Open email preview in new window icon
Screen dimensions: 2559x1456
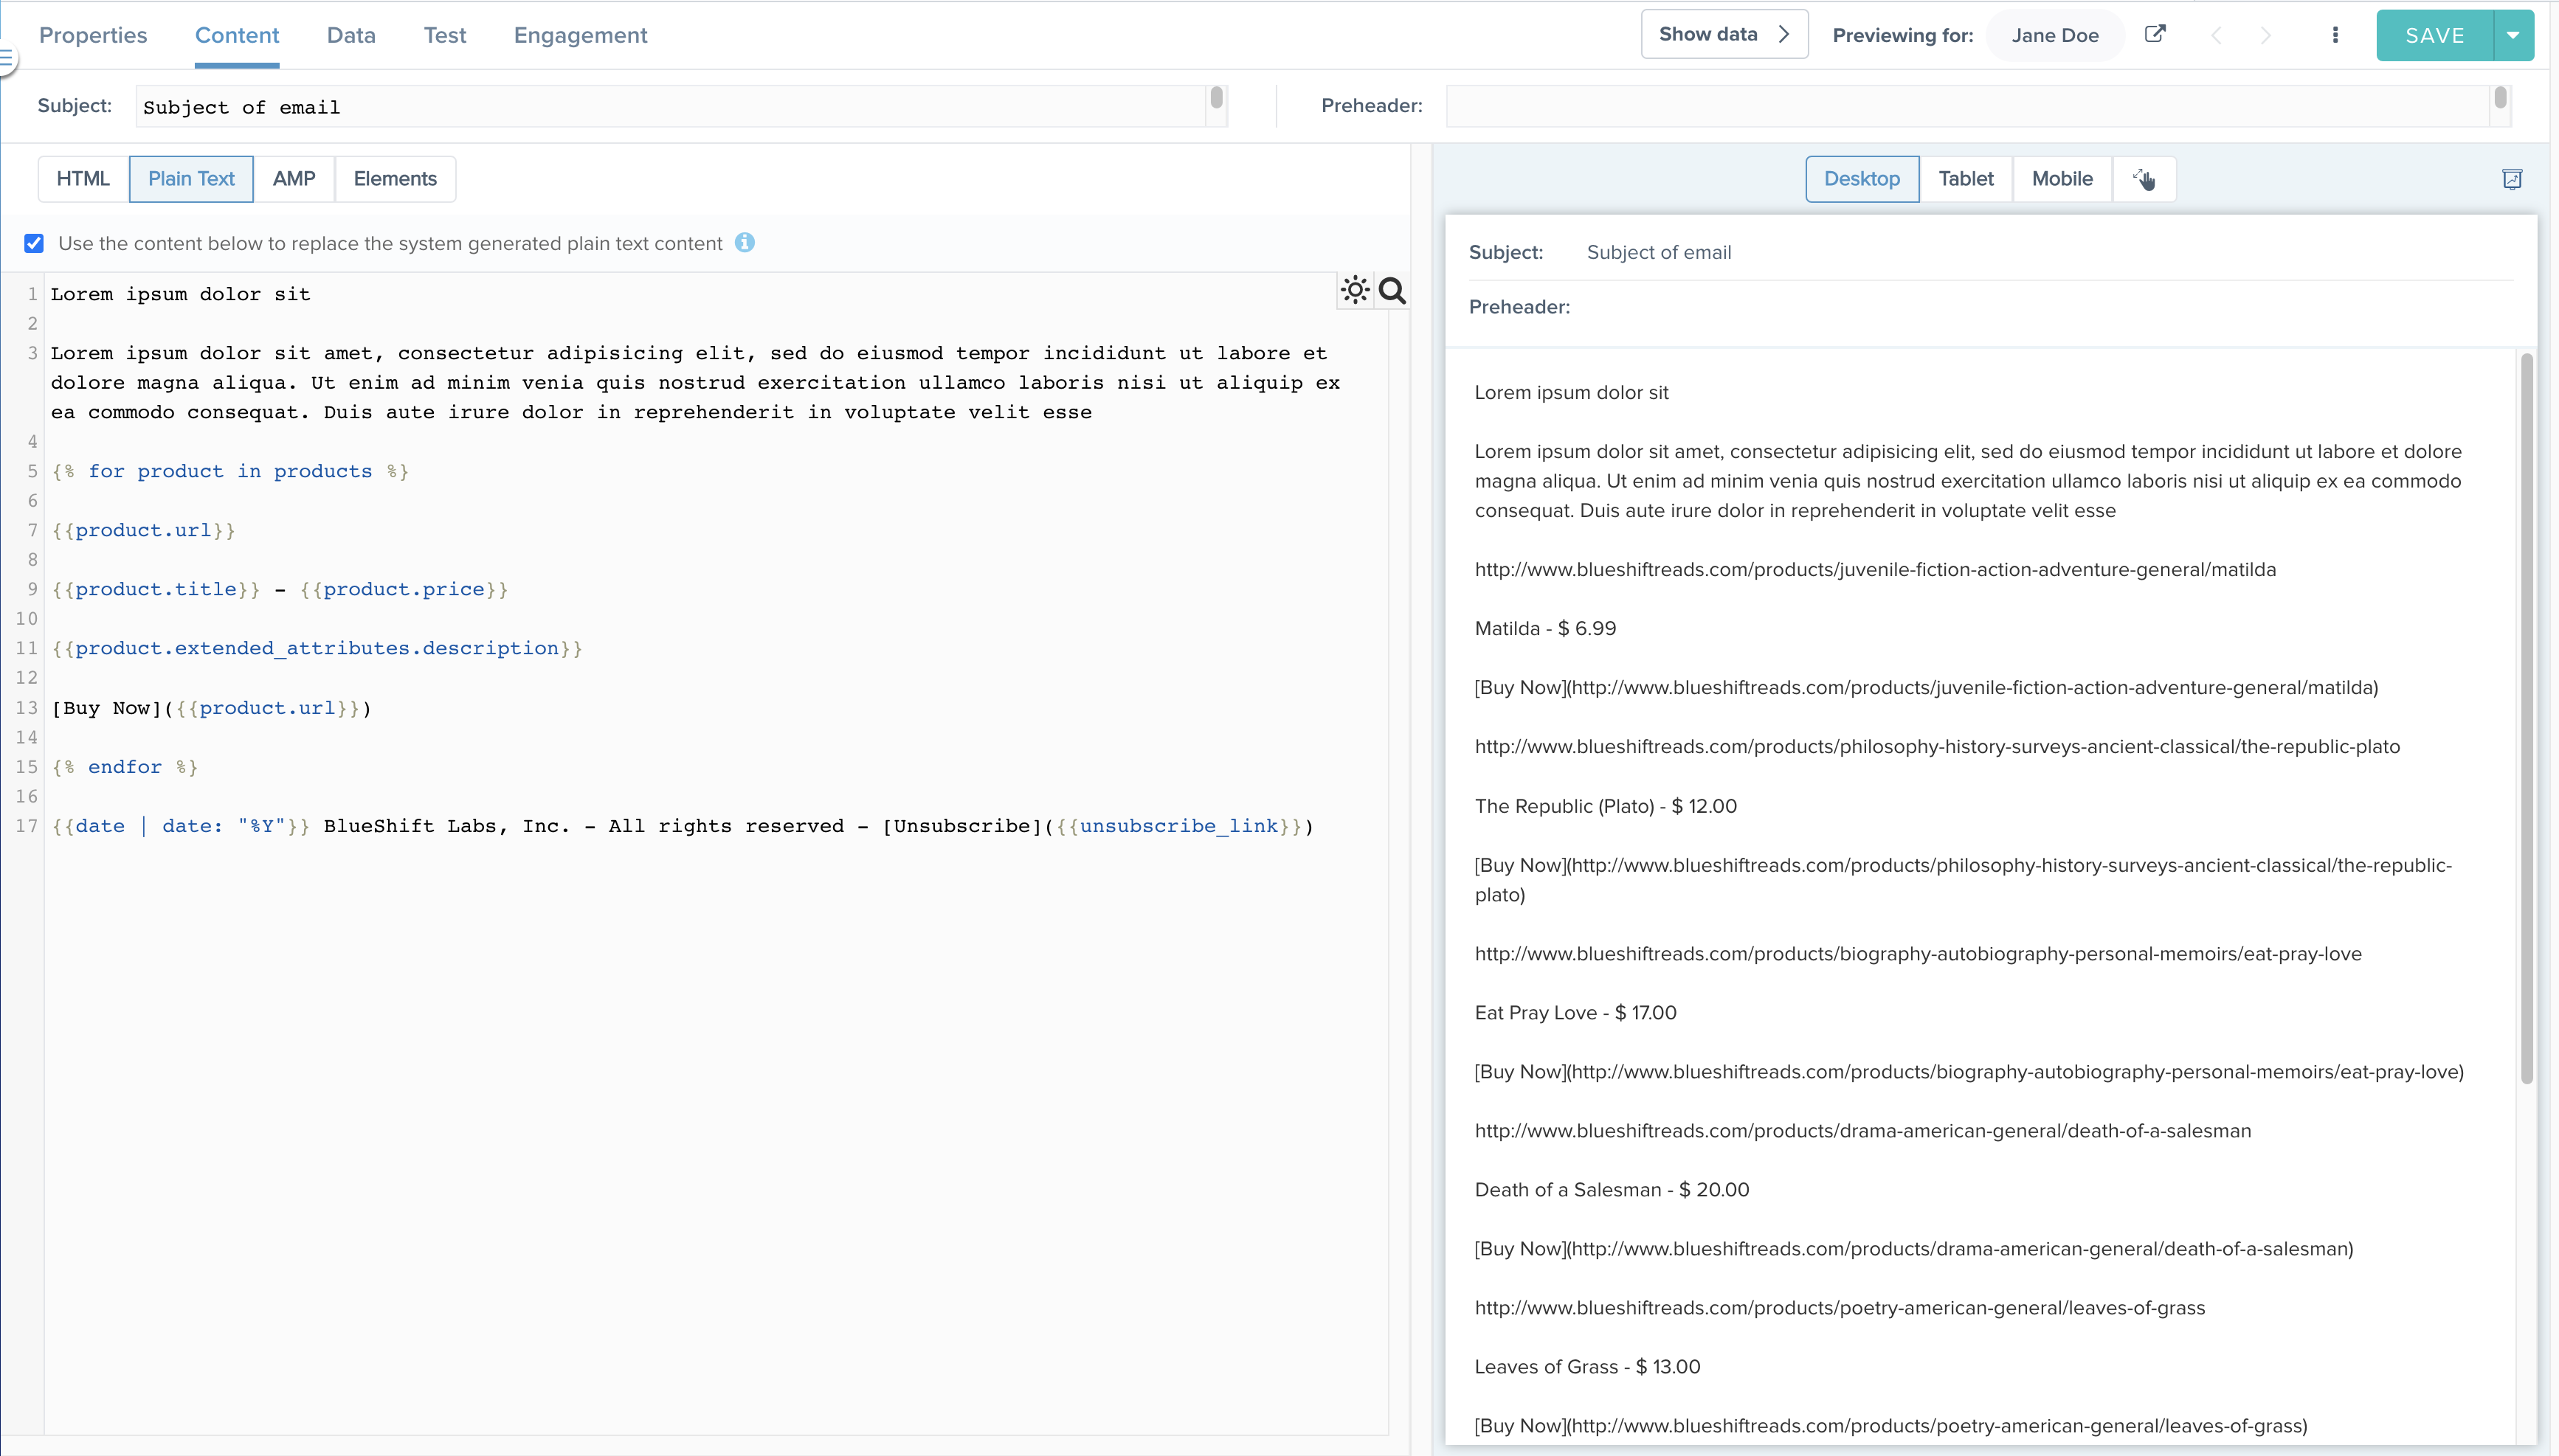coord(2155,34)
